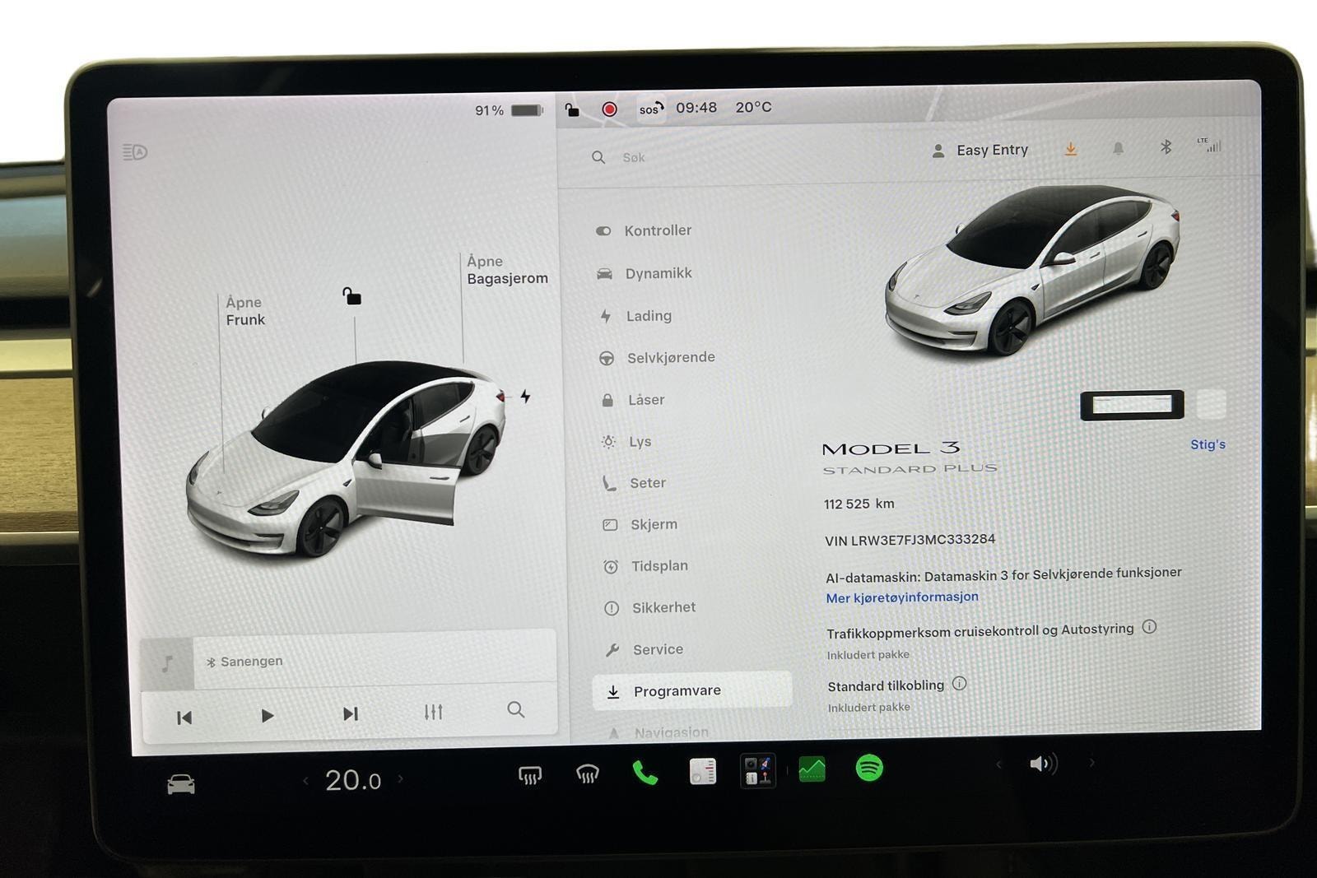
Task: Decrease cabin temperature with left arrow
Action: (x=305, y=781)
